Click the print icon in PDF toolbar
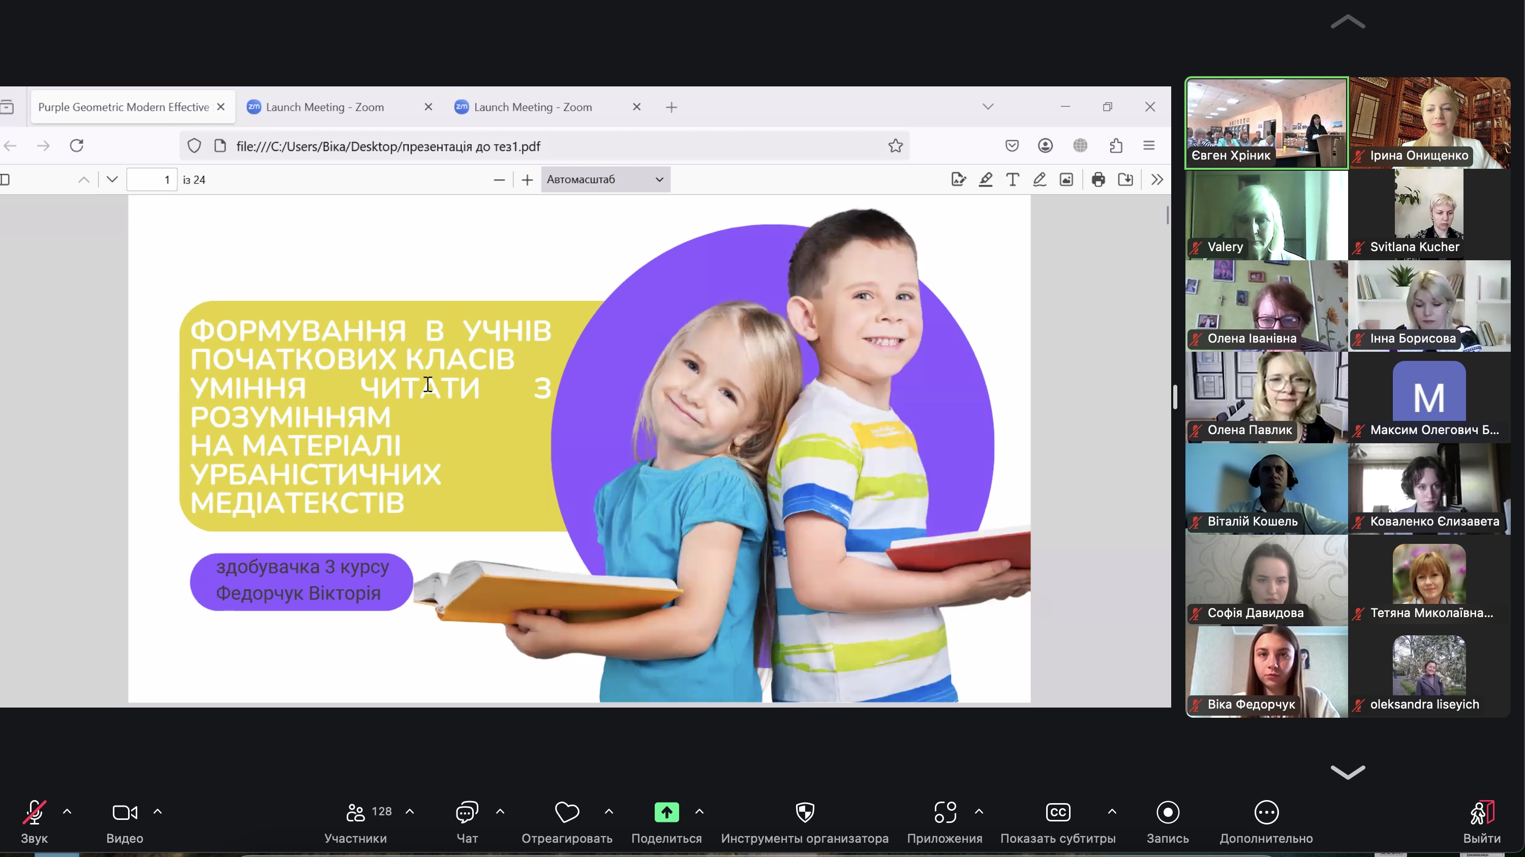Image resolution: width=1525 pixels, height=857 pixels. point(1098,180)
